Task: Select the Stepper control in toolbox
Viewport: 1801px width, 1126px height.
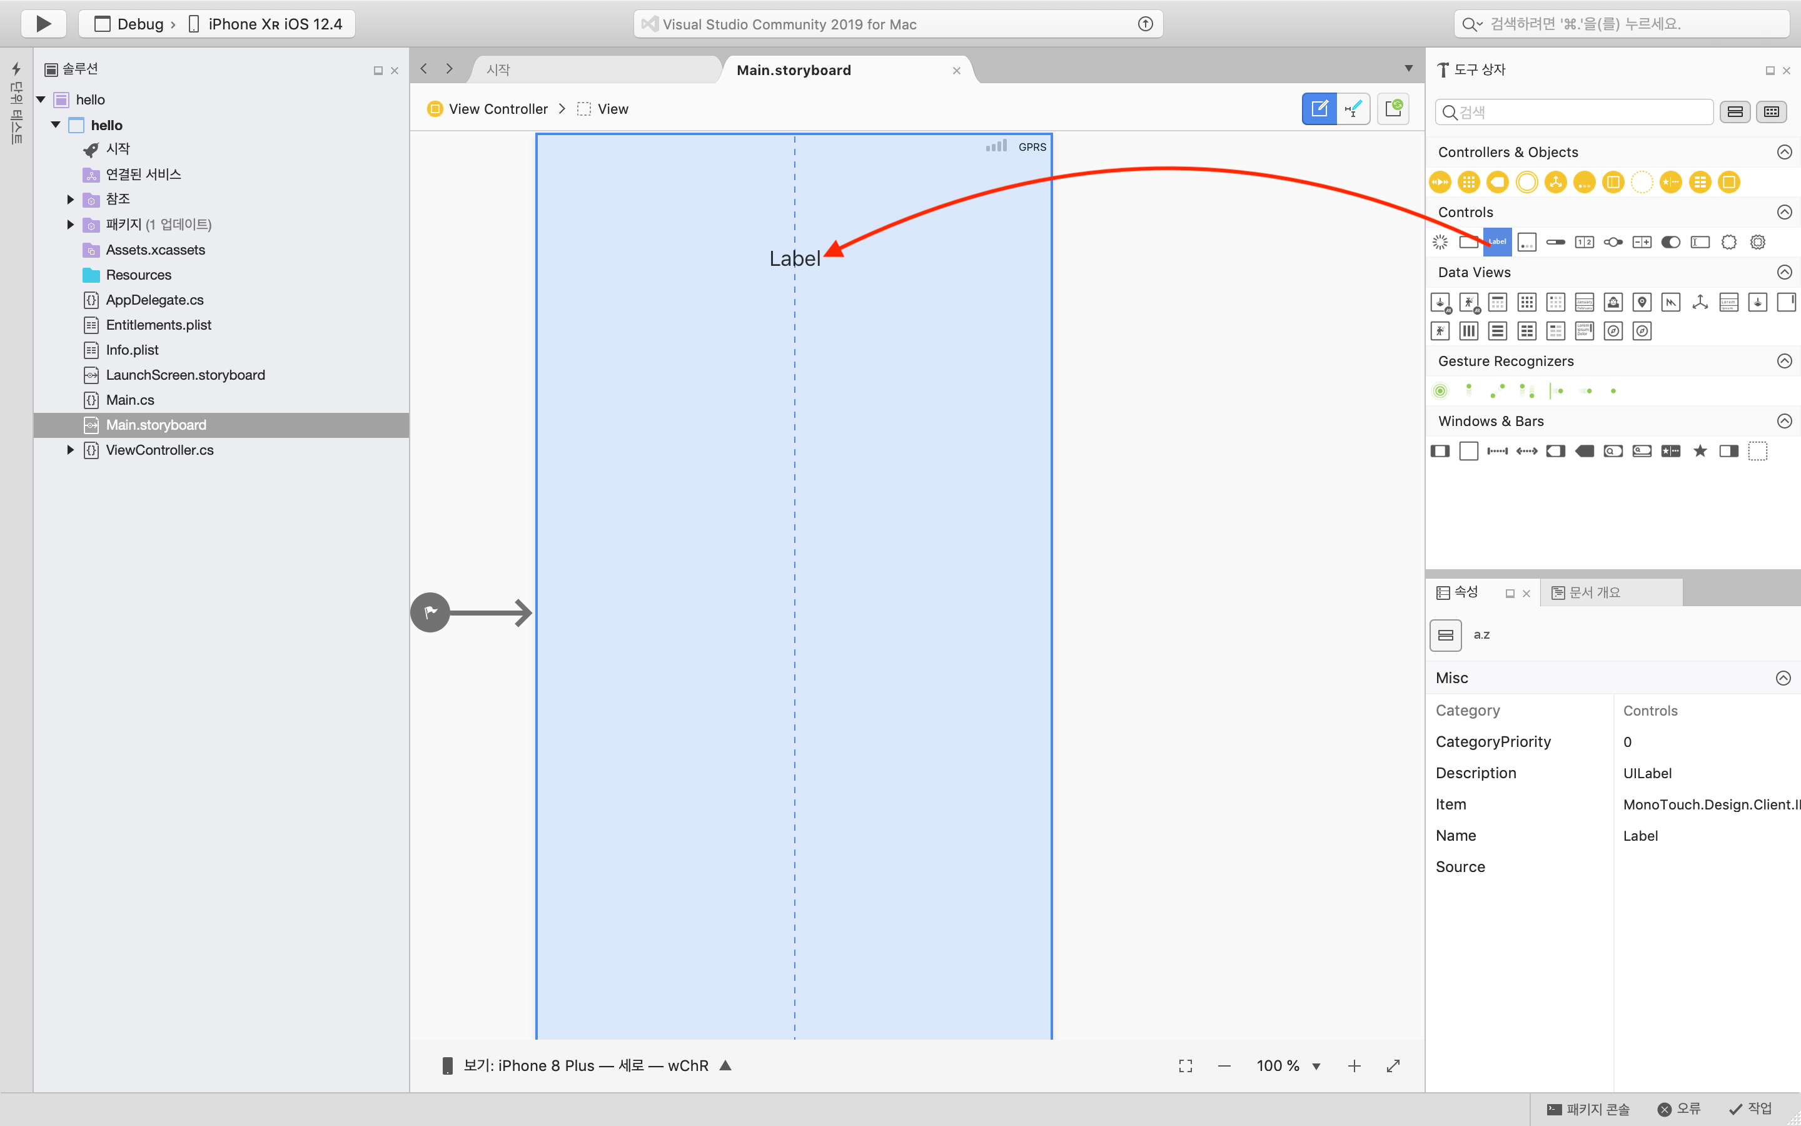Action: coord(1642,242)
